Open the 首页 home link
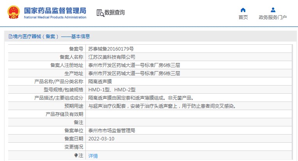The width and height of the screenshot is (298, 161). (x=243, y=17)
